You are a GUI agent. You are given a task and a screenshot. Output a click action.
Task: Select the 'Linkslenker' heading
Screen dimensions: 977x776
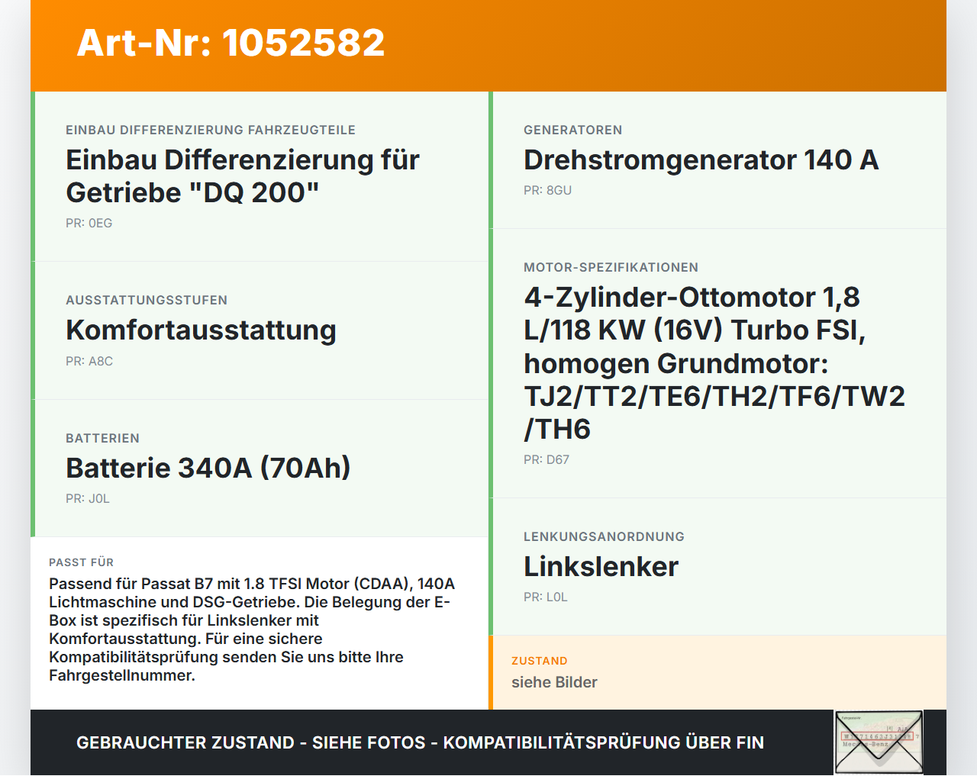601,567
